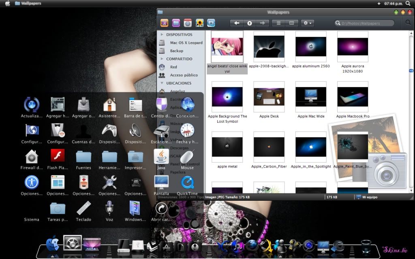Collapse the UBICACIONES sidebar section
Screen dimensions: 415x259
[x=162, y=83]
